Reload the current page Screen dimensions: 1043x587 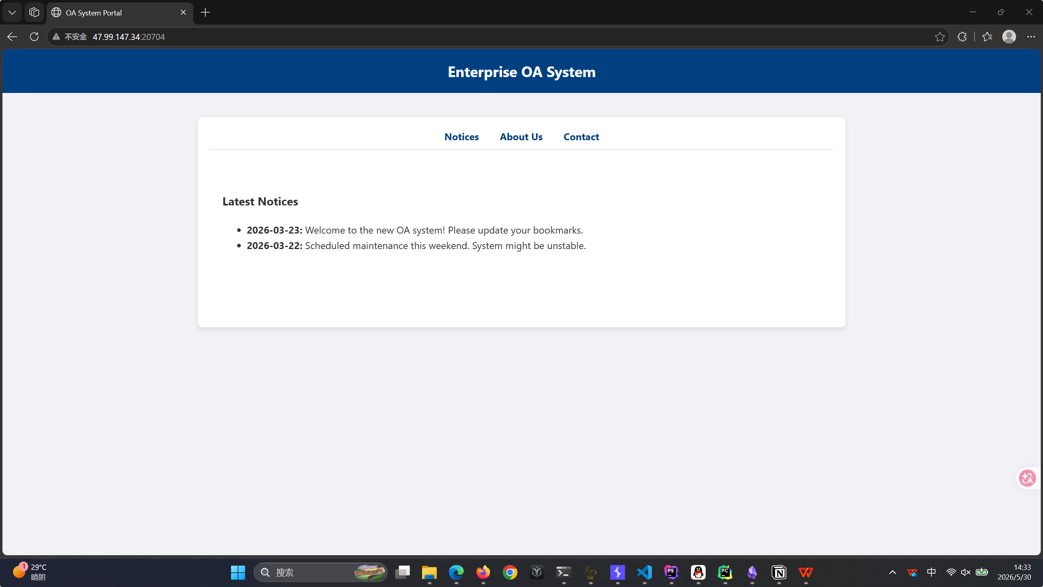[x=34, y=37]
